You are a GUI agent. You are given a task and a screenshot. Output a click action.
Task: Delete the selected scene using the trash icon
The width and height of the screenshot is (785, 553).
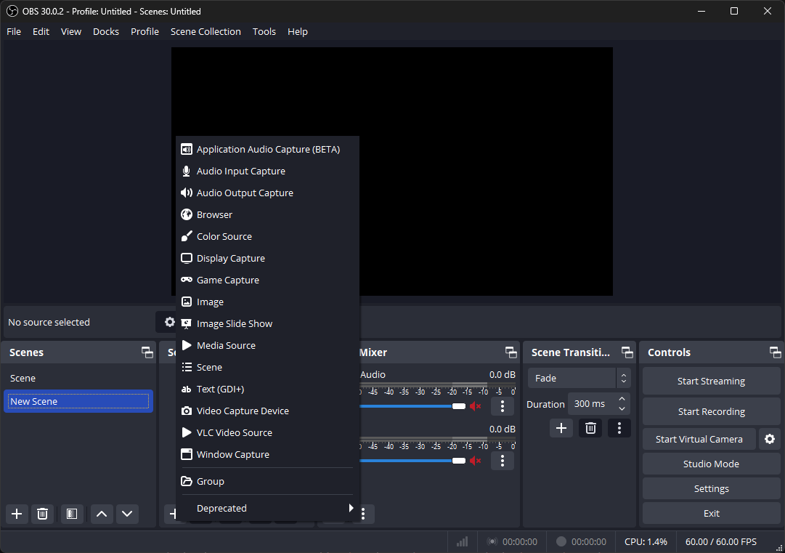tap(42, 514)
